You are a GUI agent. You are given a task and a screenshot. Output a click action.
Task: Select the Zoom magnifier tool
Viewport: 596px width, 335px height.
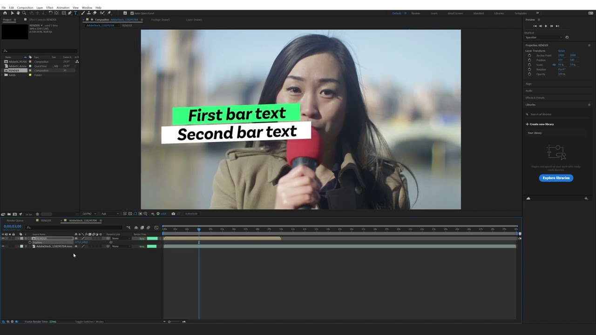[24, 13]
